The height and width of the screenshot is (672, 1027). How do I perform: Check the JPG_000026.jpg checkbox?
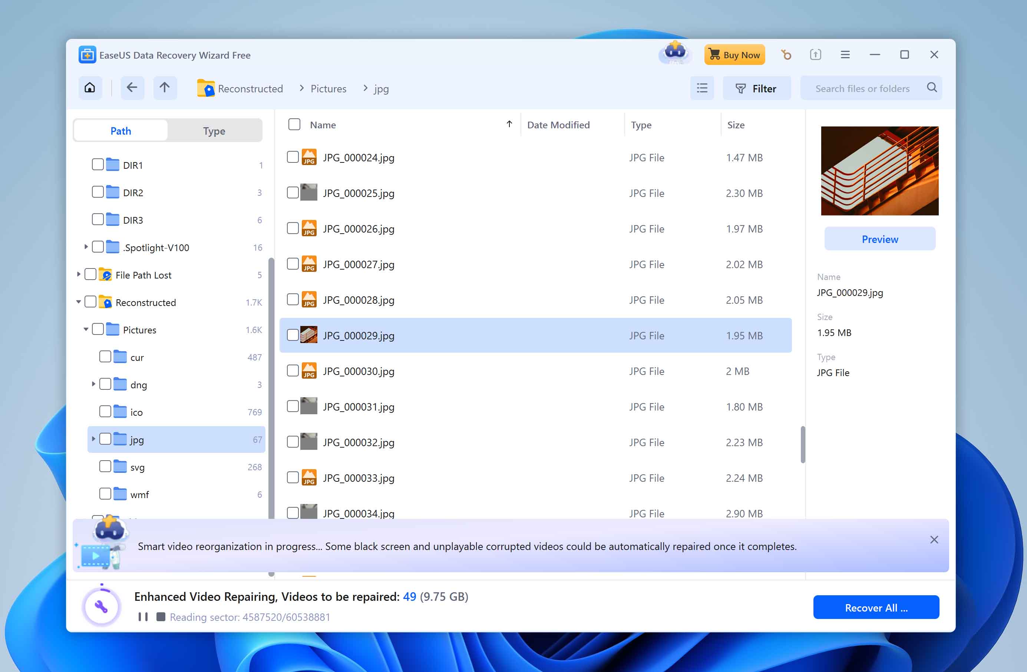click(293, 228)
